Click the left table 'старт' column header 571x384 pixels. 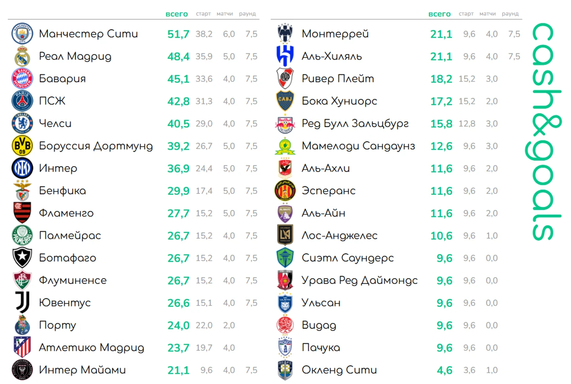(203, 14)
